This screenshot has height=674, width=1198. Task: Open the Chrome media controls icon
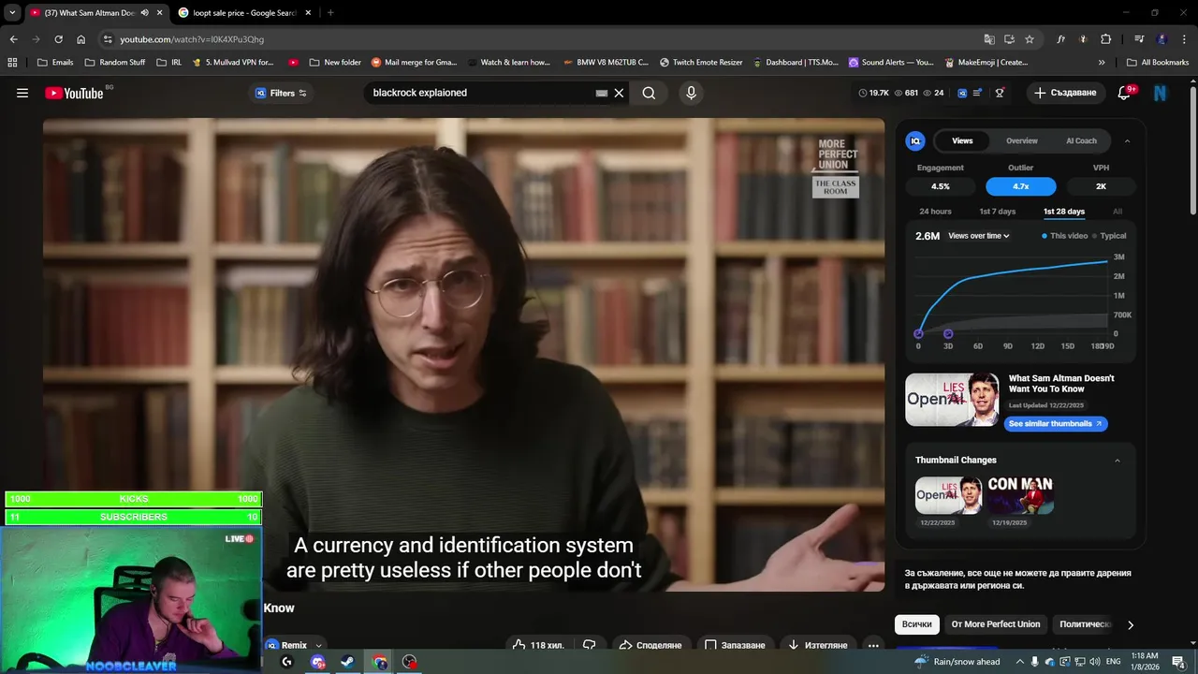tap(1139, 39)
